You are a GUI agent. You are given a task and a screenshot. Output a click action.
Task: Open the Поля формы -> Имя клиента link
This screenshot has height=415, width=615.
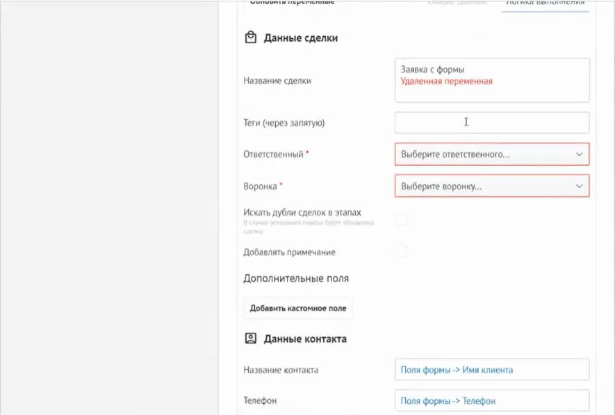point(455,370)
